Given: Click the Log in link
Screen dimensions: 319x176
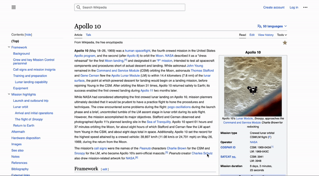Looking at the screenshot, I should pyautogui.click(x=293, y=7).
